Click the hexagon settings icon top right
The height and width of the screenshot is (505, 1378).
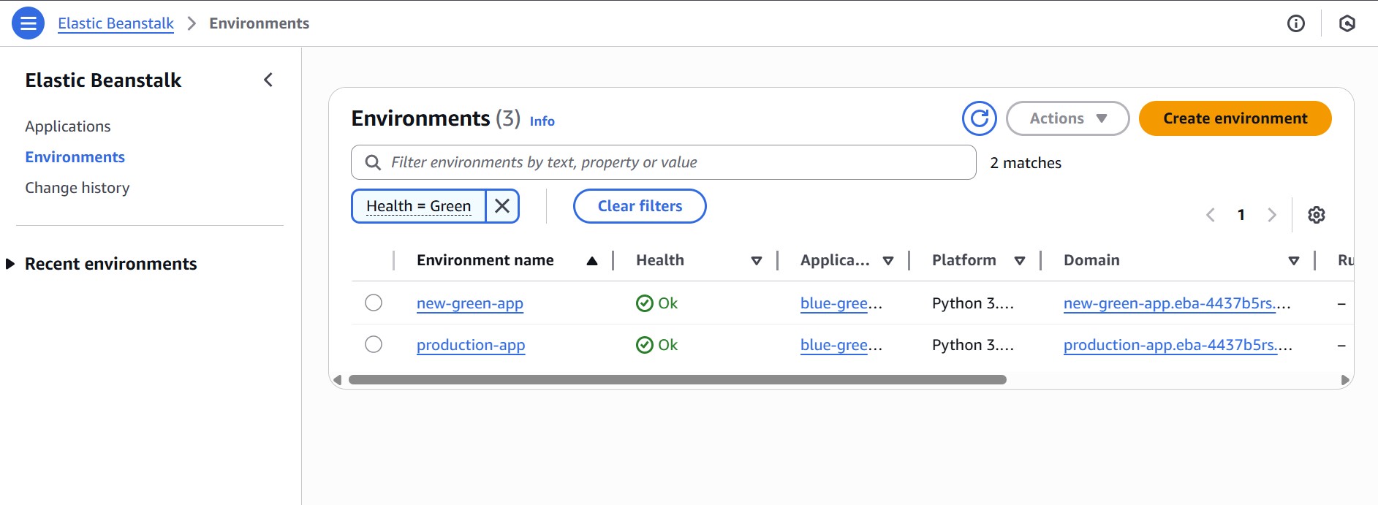click(1347, 23)
